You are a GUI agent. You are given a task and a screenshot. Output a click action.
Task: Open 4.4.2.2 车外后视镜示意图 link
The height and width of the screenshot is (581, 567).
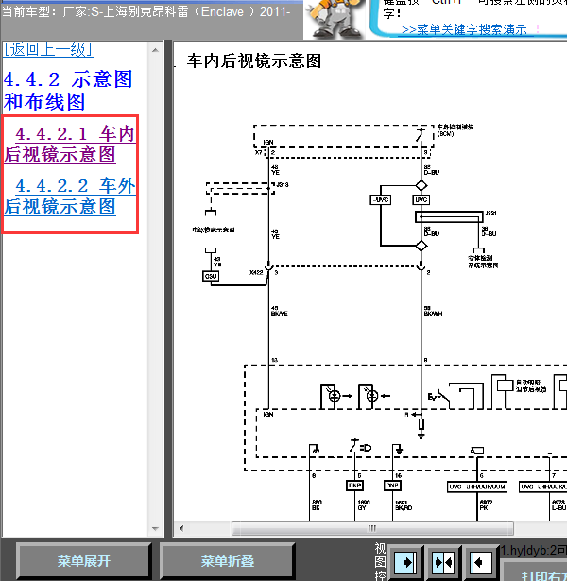70,197
